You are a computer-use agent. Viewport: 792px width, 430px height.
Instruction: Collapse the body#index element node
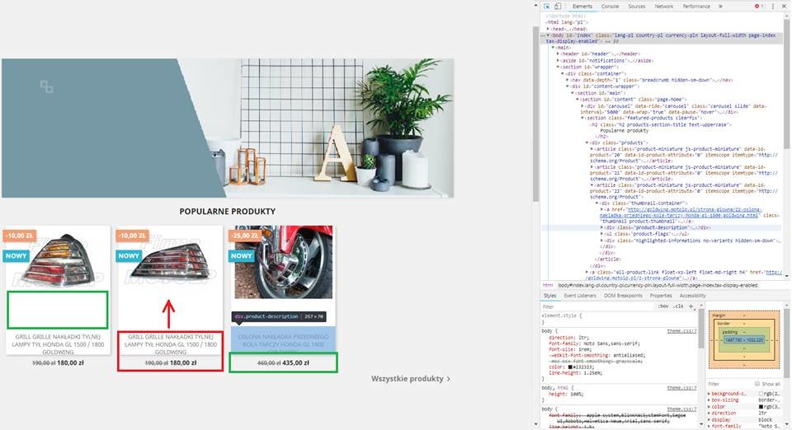(x=548, y=35)
